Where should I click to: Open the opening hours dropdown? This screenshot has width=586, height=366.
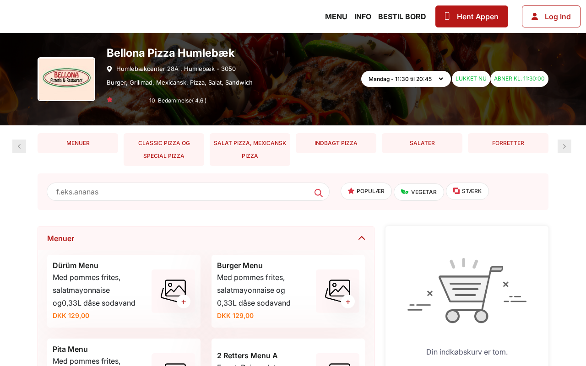[x=406, y=79]
